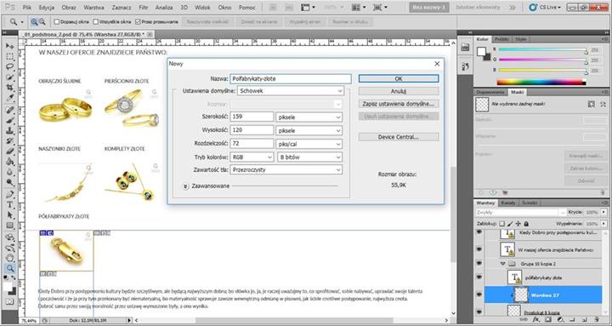
Task: Select the Rectangle shape tool
Action: click(x=9, y=226)
